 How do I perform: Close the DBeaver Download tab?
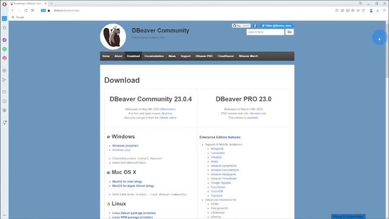(46, 4)
